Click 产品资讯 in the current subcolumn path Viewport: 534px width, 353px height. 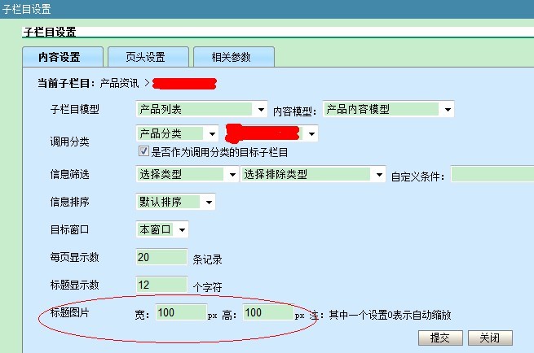(x=120, y=83)
